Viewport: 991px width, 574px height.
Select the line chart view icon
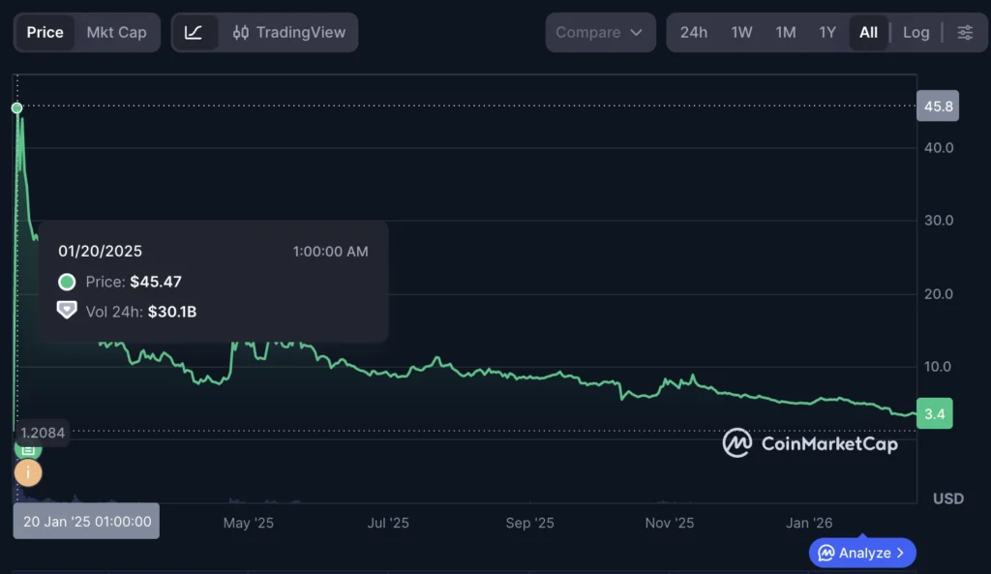point(194,32)
